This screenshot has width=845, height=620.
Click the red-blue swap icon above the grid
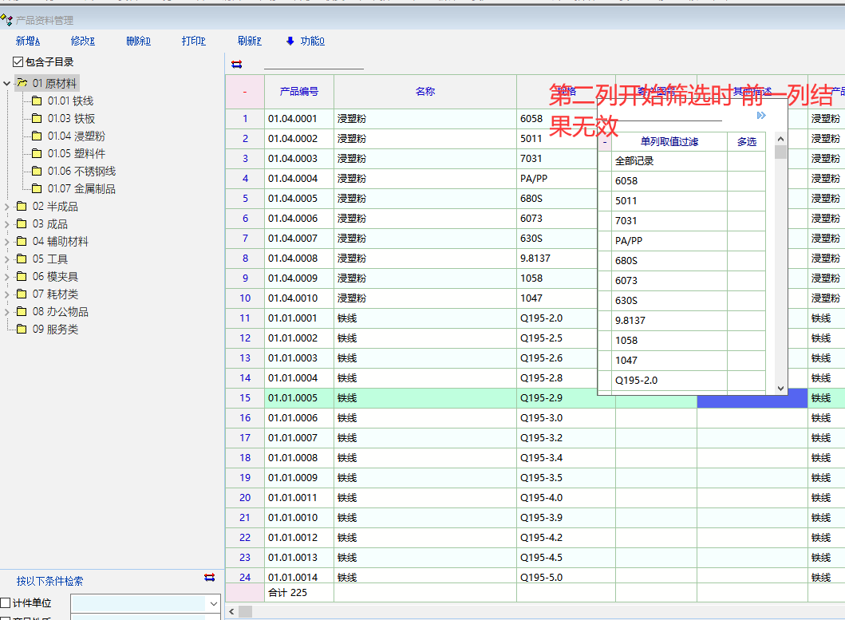point(236,65)
